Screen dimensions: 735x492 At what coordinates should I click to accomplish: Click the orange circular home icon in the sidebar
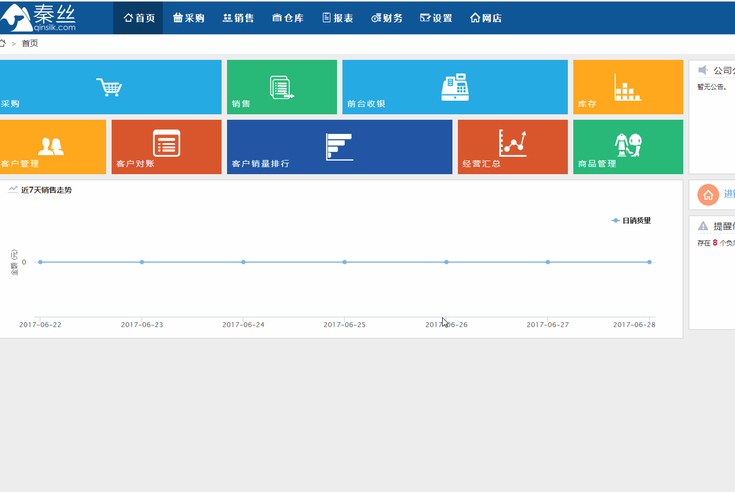(709, 194)
